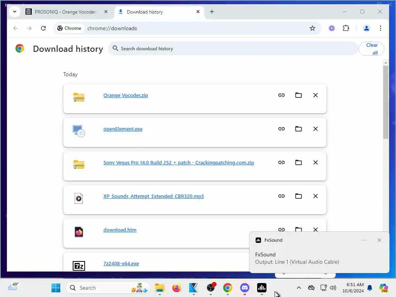Click the taskbar Search box

pos(108,288)
